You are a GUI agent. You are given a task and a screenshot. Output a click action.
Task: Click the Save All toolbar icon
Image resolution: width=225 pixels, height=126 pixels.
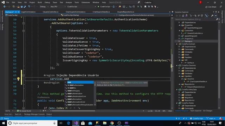click(25, 7)
